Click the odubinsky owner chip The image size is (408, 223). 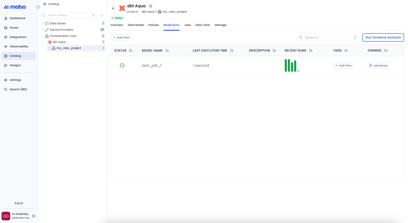tap(378, 65)
